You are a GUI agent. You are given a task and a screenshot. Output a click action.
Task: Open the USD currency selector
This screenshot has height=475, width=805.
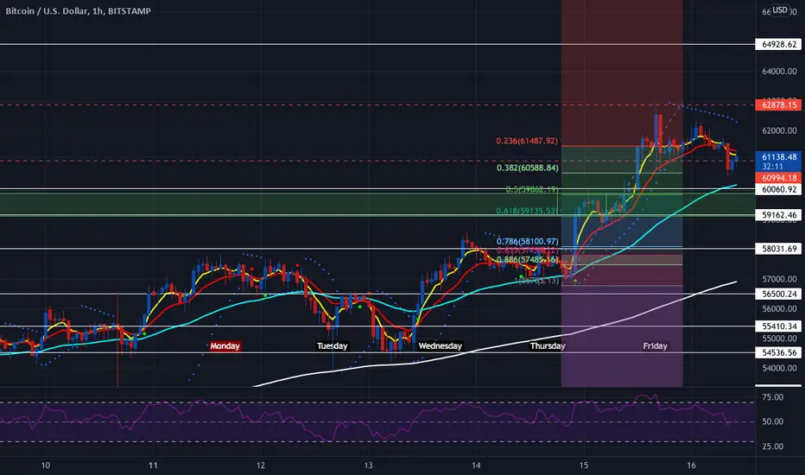coord(780,9)
